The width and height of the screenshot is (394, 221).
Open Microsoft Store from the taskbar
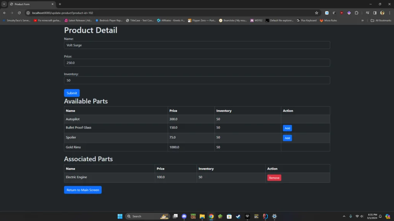229,216
